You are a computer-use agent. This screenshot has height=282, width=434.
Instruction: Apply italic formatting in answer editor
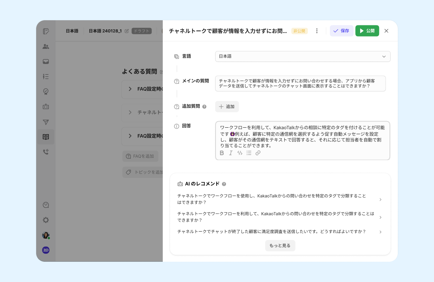tap(231, 153)
